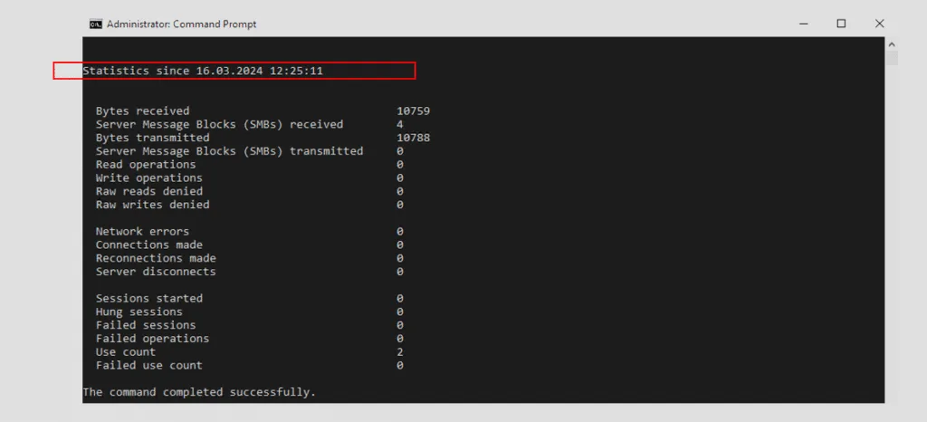Click the 'Bytes transmitted' label

pos(152,138)
